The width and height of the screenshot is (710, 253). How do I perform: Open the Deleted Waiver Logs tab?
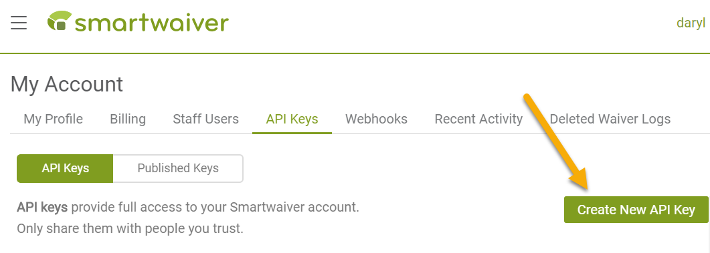(x=610, y=119)
